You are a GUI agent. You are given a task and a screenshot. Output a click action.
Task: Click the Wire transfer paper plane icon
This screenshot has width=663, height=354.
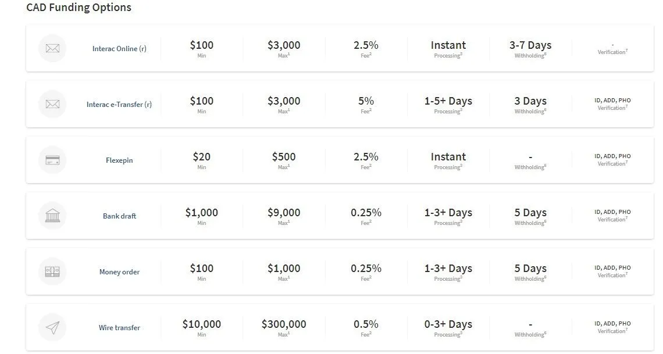[52, 327]
